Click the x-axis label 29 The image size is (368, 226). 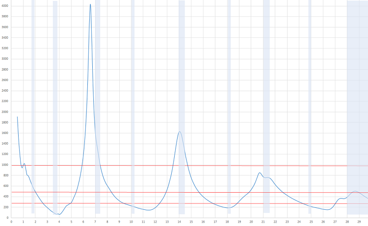point(359,222)
